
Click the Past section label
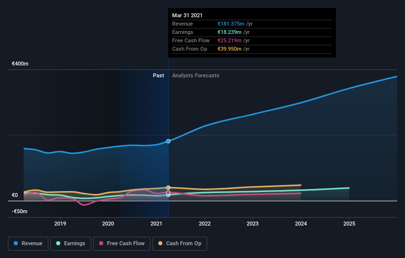click(158, 75)
